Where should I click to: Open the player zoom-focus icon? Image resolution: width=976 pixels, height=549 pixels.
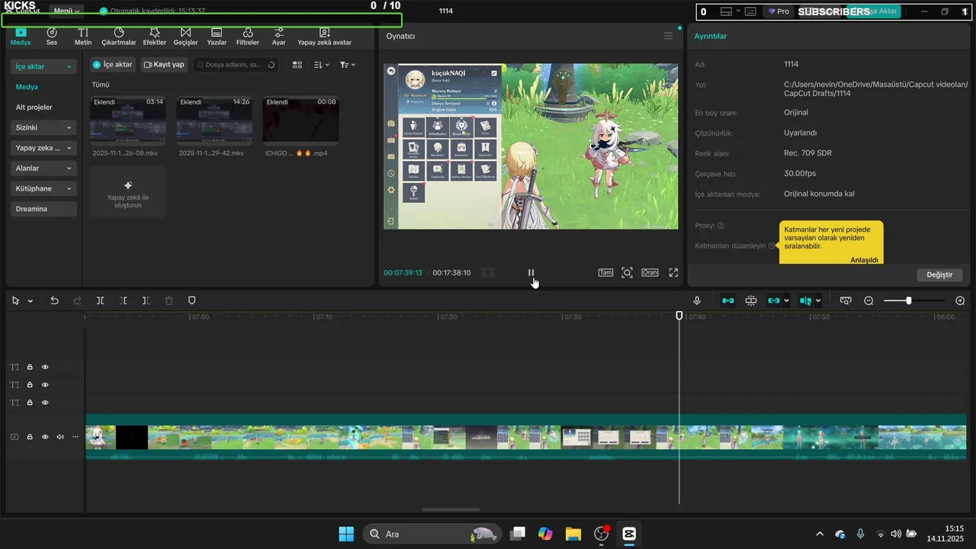(627, 272)
